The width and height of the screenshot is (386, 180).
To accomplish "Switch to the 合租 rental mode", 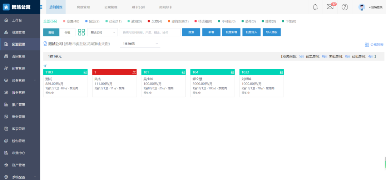I will (x=68, y=32).
